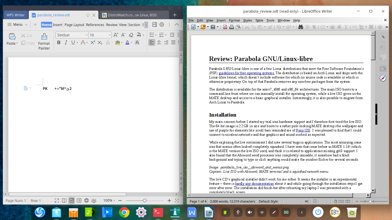This screenshot has width=392, height=220.
Task: Open Google Chrome from the dock
Action: click(x=124, y=212)
